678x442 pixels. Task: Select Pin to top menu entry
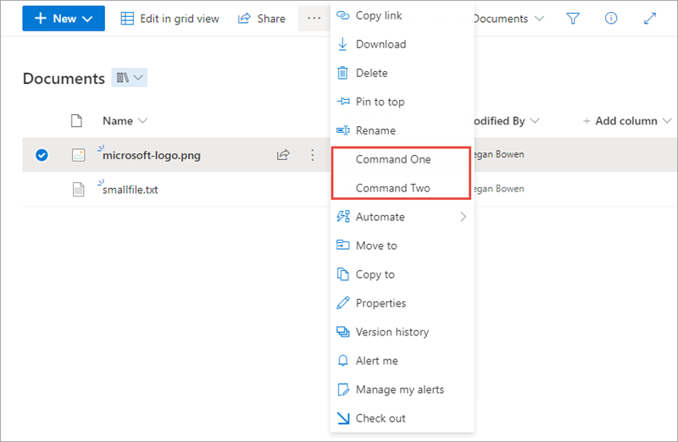point(402,102)
